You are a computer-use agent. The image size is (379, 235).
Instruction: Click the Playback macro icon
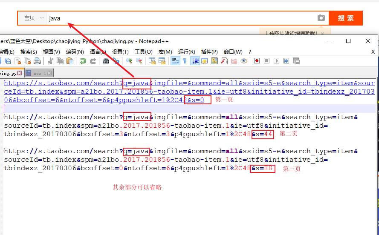pos(277,61)
